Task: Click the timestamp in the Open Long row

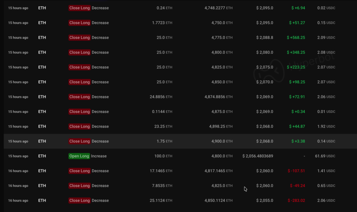Action: pos(18,156)
